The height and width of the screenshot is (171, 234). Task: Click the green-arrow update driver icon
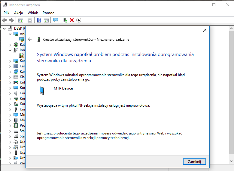click(x=65, y=20)
